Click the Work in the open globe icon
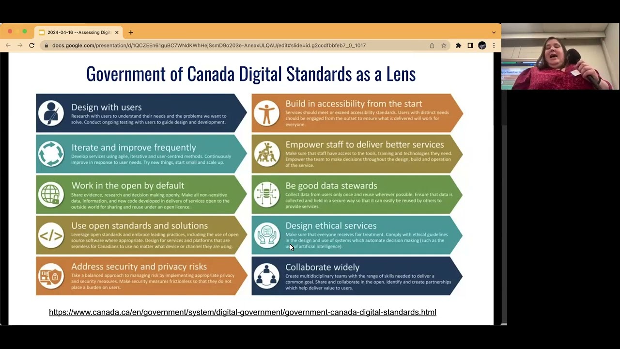The image size is (620, 349). click(51, 194)
